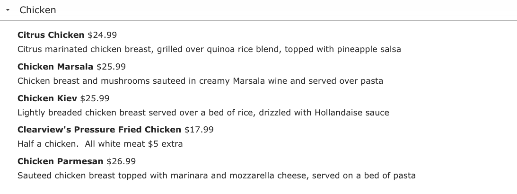
Task: Click the $17.99 fried chicken price
Action: coord(199,130)
